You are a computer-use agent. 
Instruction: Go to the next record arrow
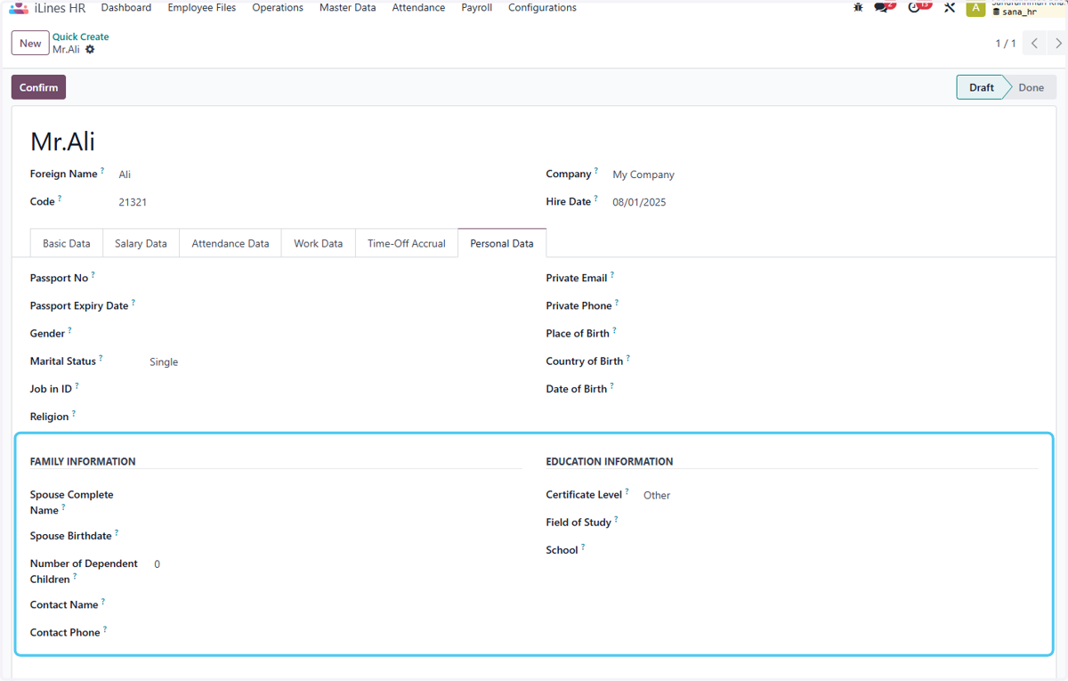coord(1057,43)
